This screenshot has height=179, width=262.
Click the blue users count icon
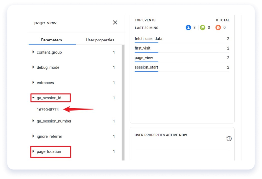coord(188,27)
